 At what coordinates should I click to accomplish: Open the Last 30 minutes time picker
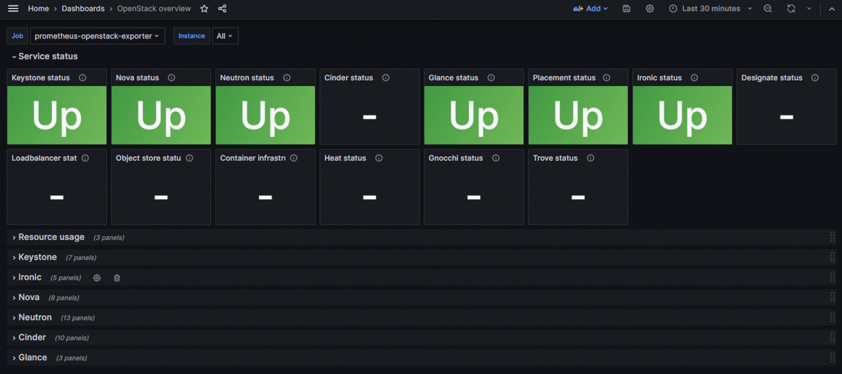click(x=711, y=8)
